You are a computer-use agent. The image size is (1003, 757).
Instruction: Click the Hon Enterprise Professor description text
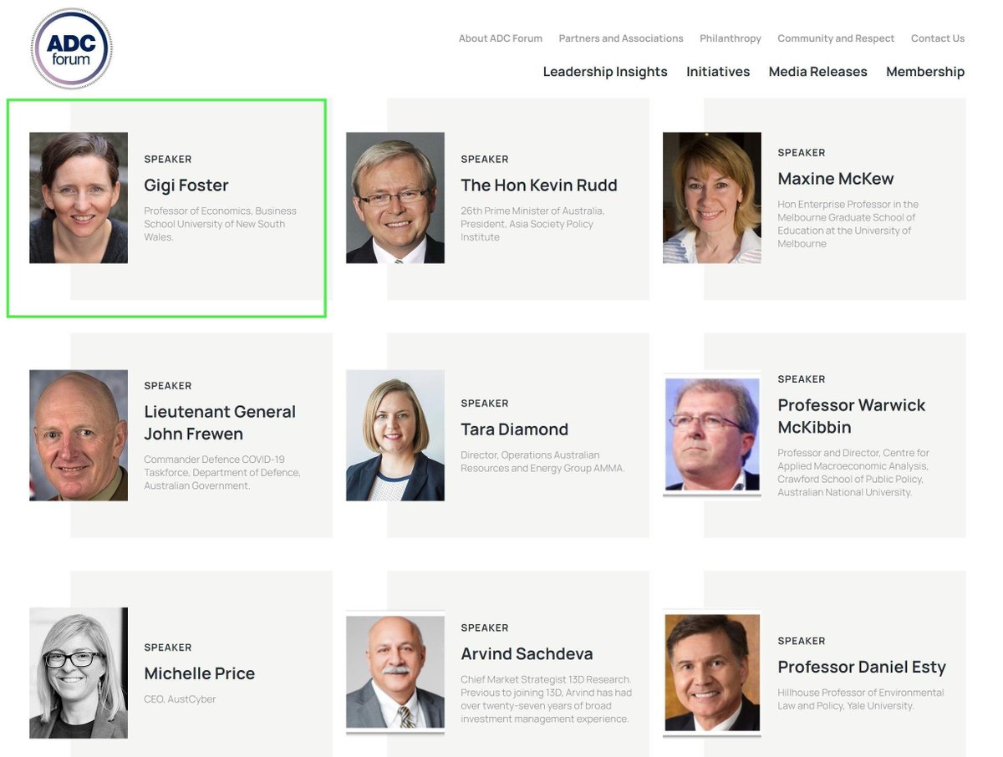click(848, 224)
